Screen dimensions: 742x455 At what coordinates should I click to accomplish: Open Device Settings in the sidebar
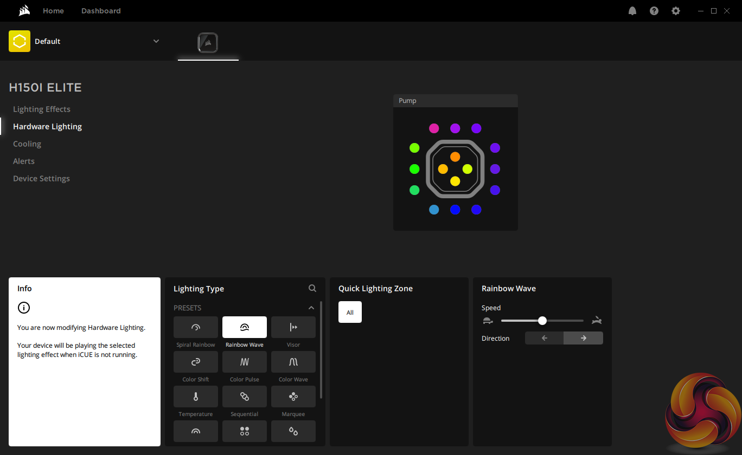coord(41,178)
